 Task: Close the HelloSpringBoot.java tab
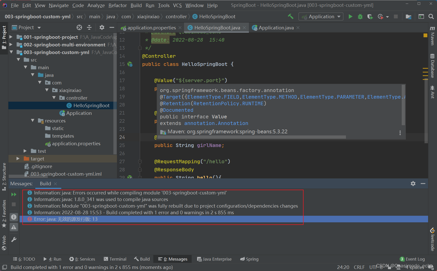click(x=244, y=28)
